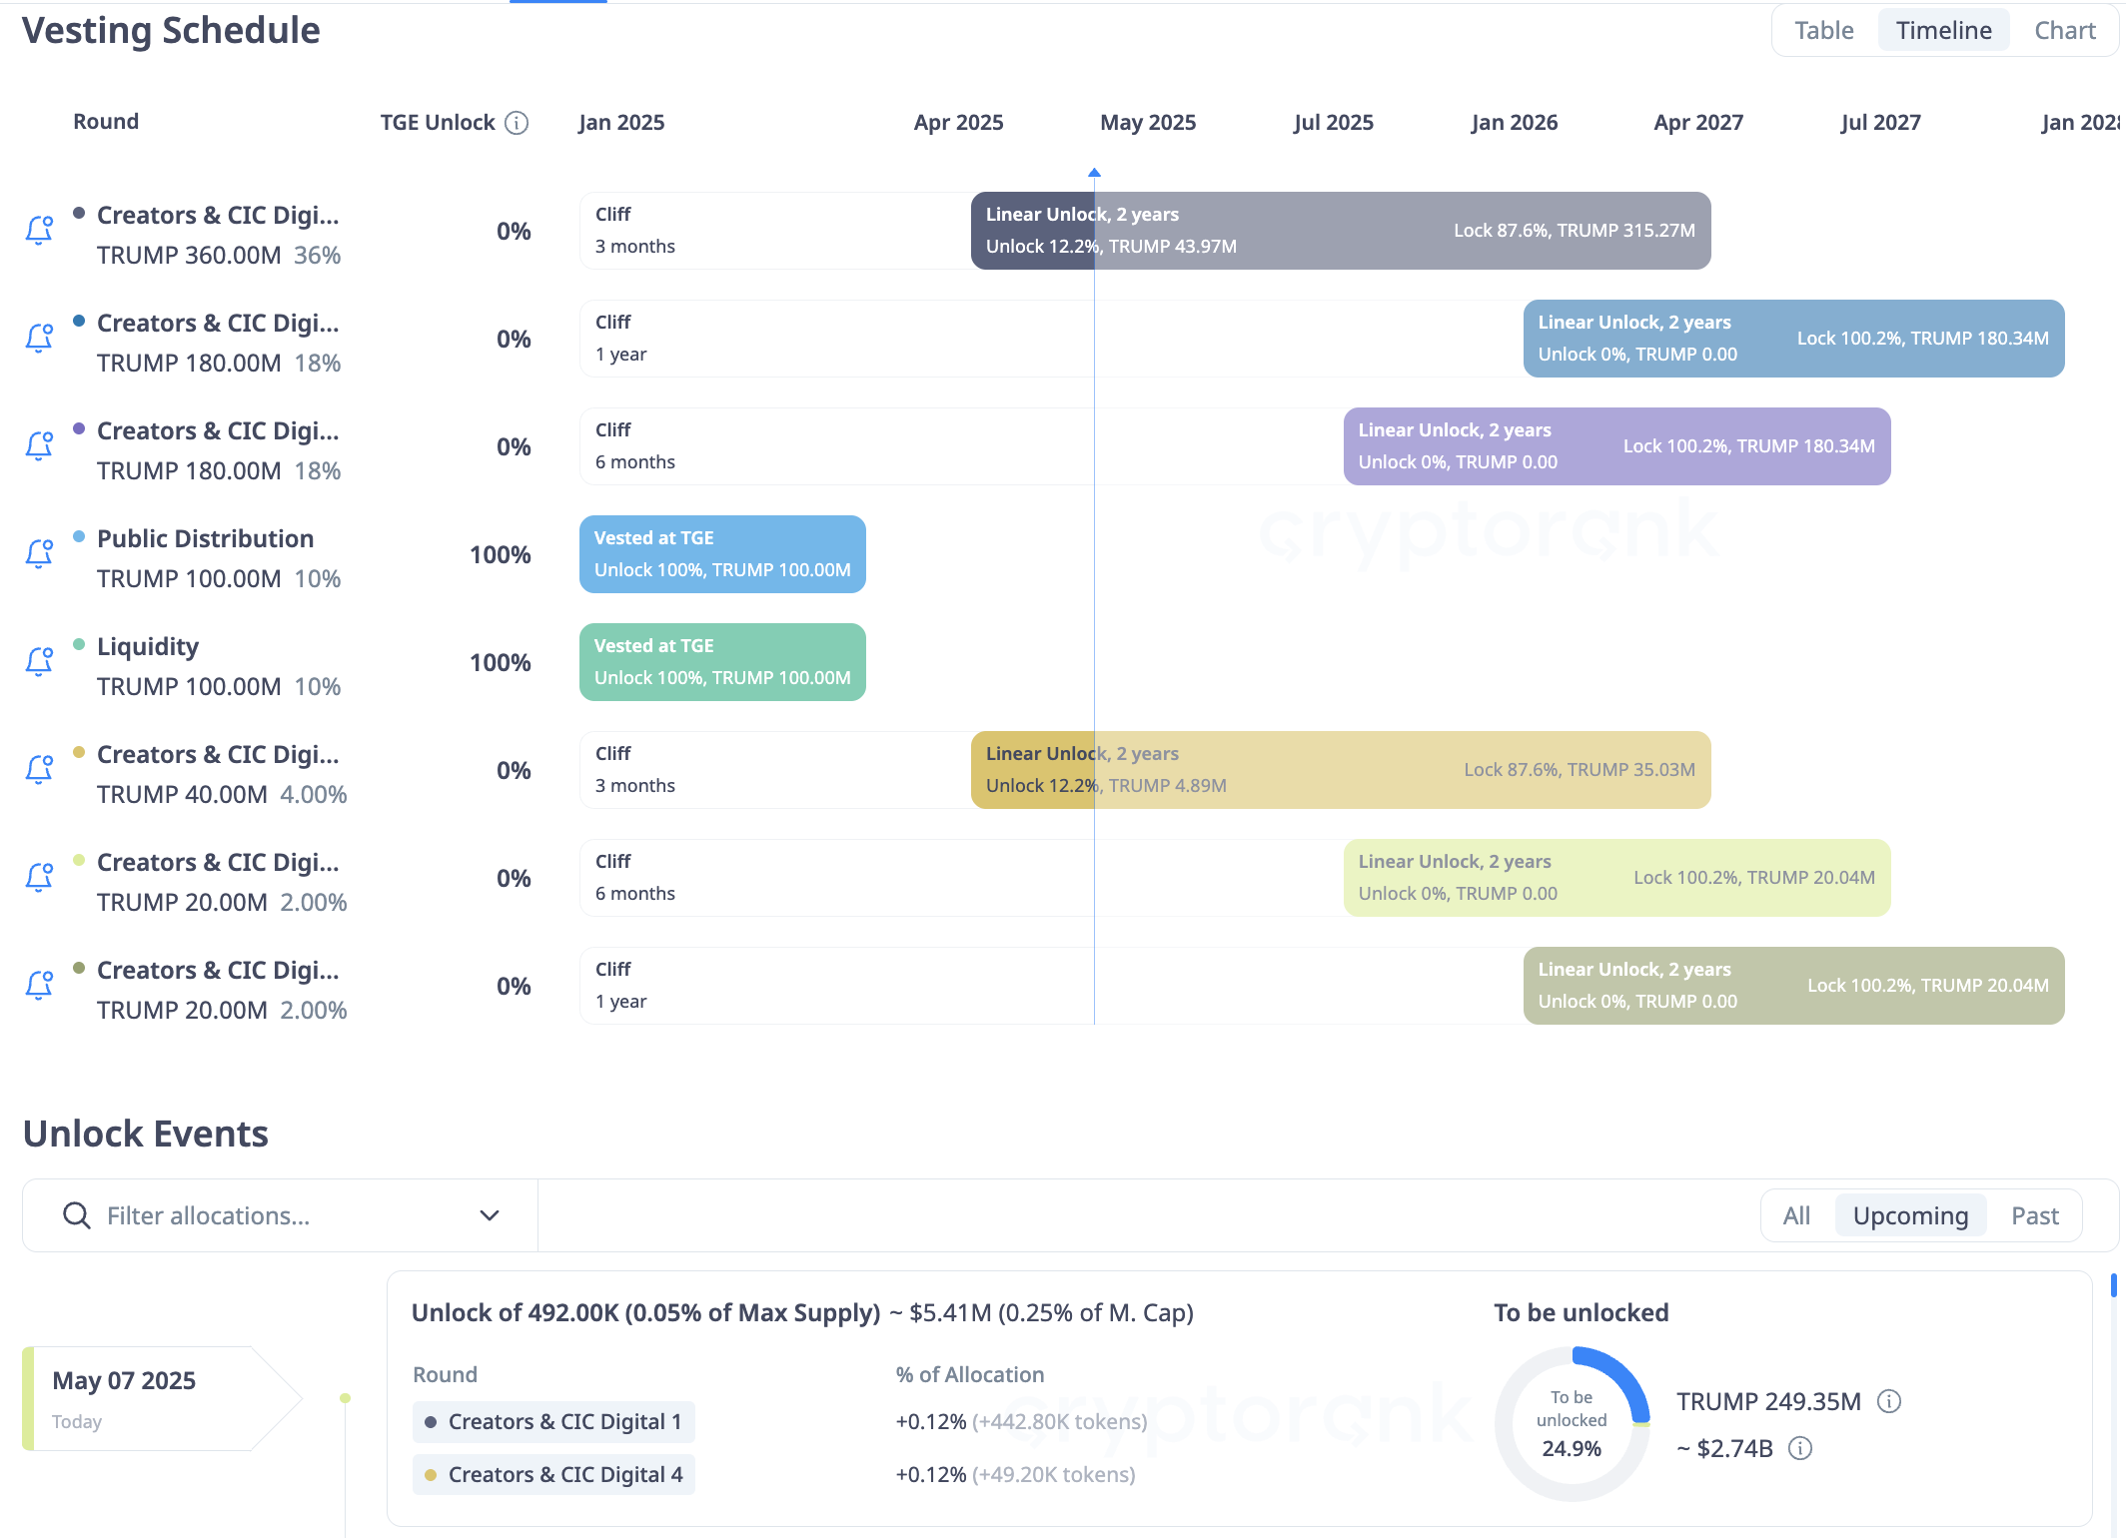Click the TGE Unlock column header text
The height and width of the screenshot is (1538, 2126).
[x=437, y=123]
